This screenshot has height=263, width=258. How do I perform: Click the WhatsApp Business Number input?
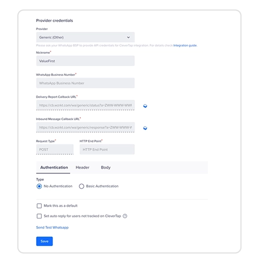(x=85, y=83)
